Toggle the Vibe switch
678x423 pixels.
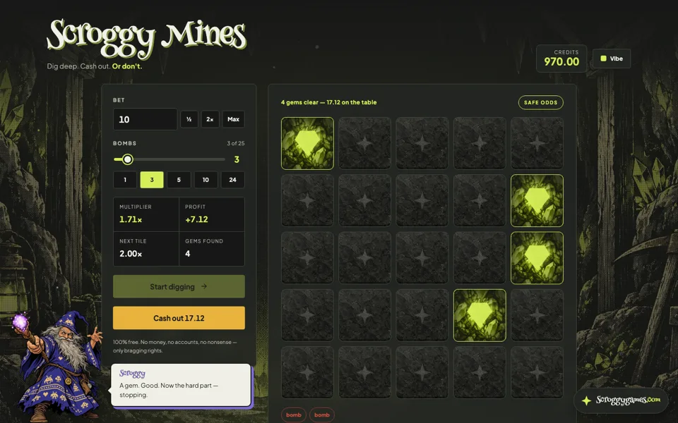click(612, 59)
